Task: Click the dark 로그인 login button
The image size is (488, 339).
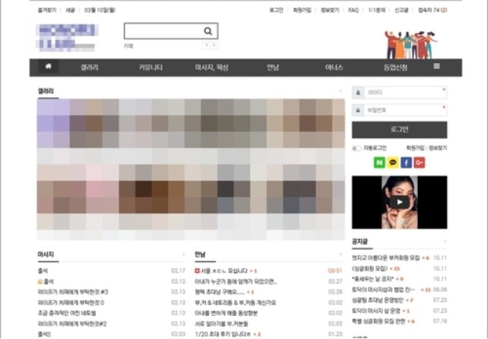Action: tap(399, 129)
